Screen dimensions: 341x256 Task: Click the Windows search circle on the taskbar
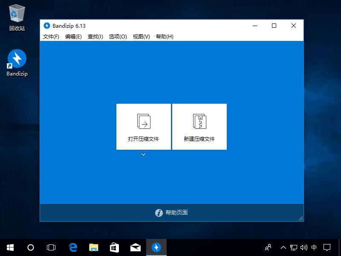pos(30,247)
